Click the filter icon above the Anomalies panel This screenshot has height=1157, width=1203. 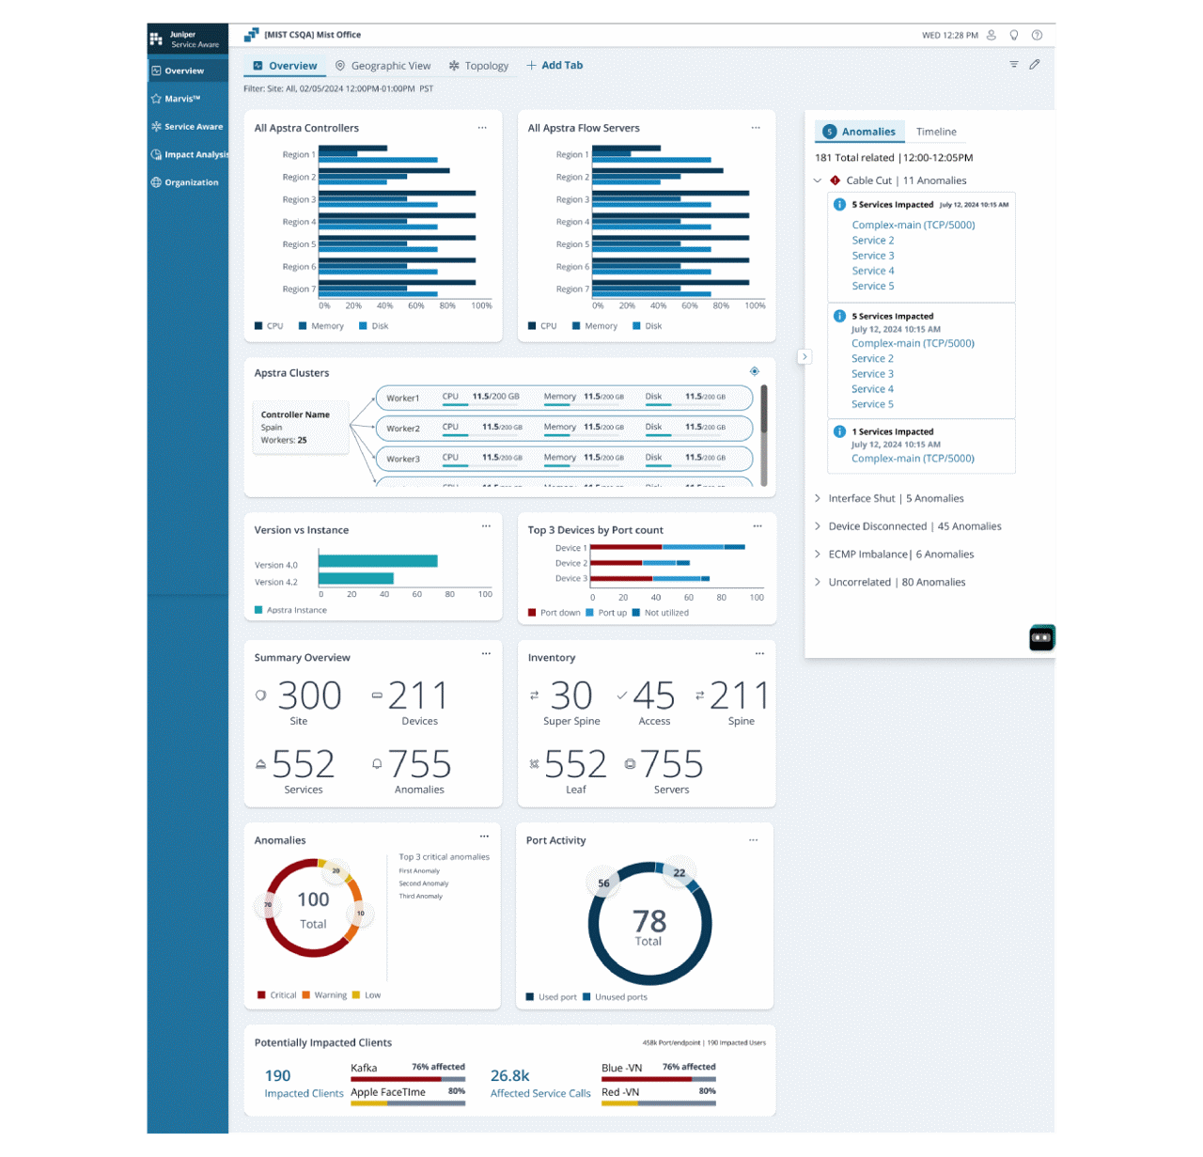[x=1013, y=65]
